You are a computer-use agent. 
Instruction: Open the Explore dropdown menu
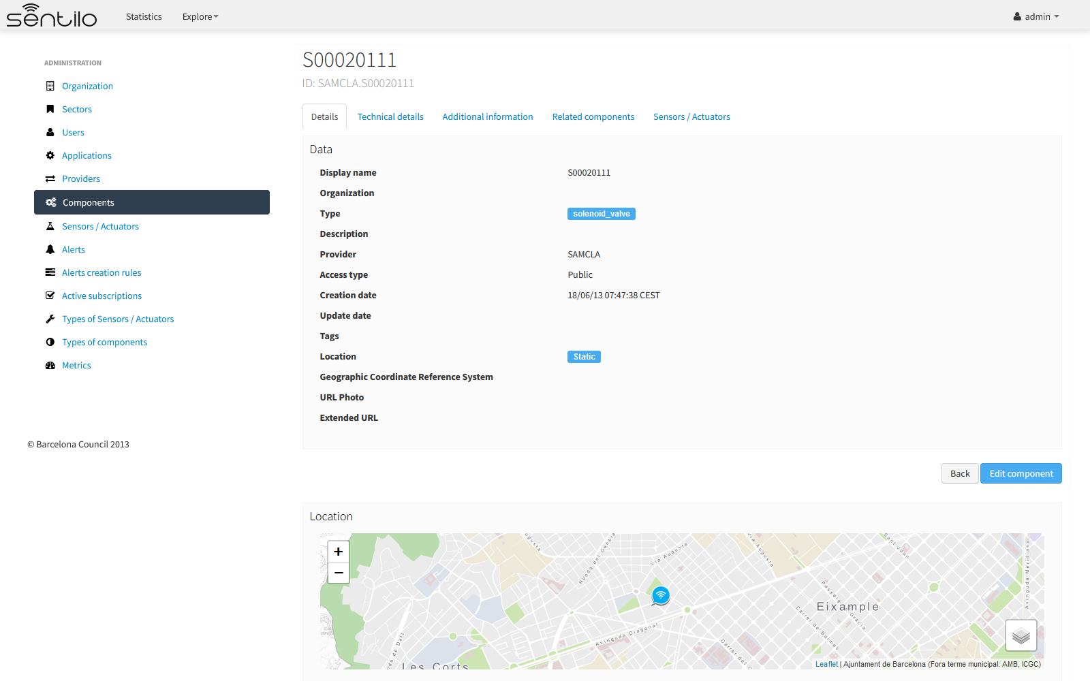[200, 16]
